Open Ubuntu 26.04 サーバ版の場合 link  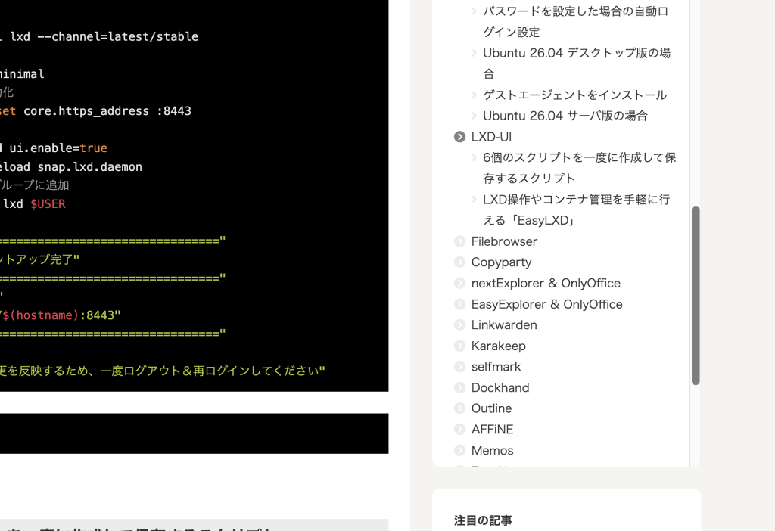pos(565,116)
